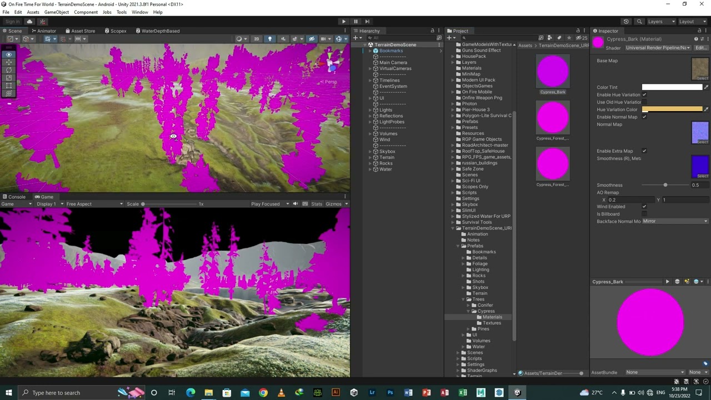Click the Edit... shader button

click(x=701, y=48)
